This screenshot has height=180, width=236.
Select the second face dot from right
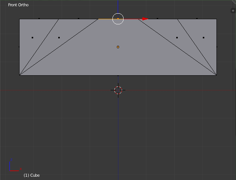click(x=177, y=38)
